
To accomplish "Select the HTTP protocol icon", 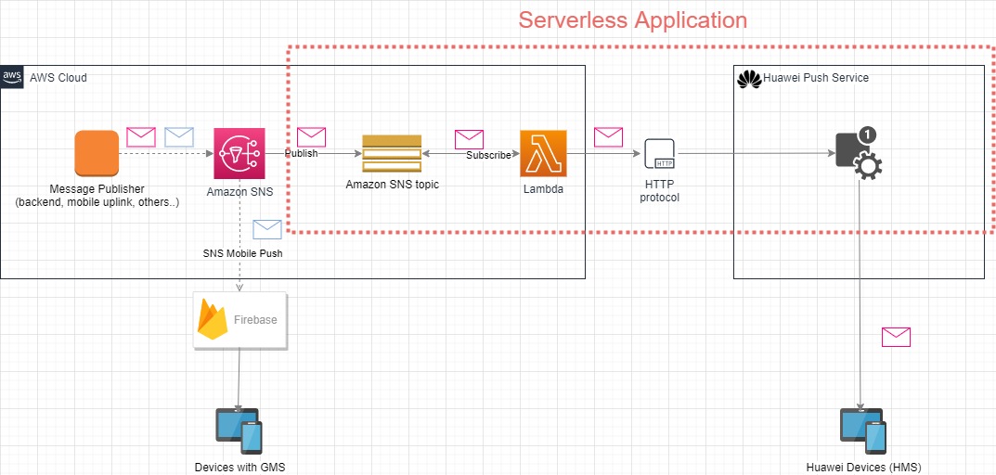I will pyautogui.click(x=659, y=153).
